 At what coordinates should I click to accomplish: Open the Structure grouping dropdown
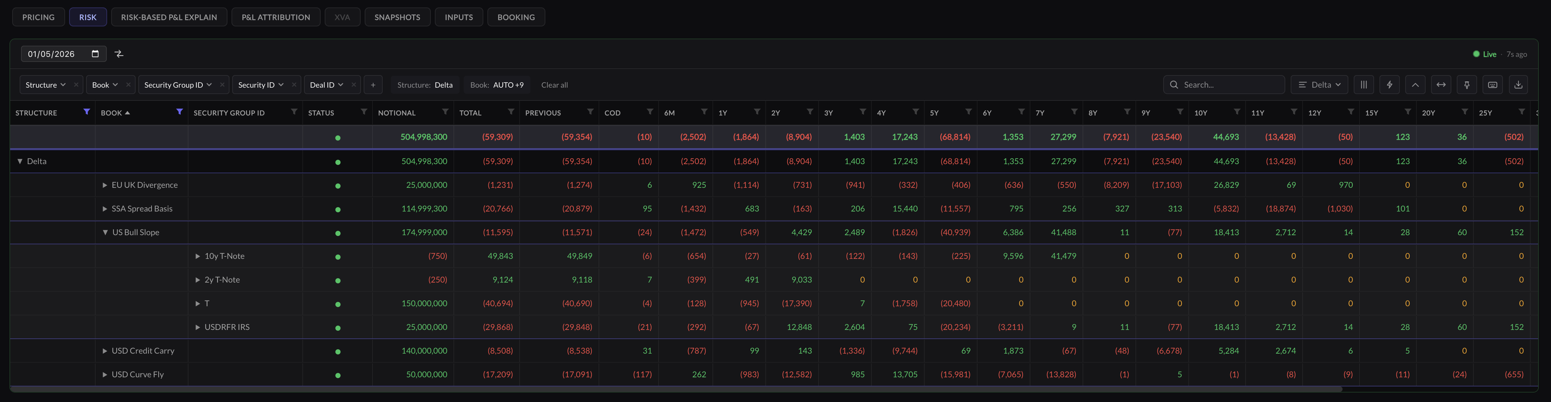(46, 85)
